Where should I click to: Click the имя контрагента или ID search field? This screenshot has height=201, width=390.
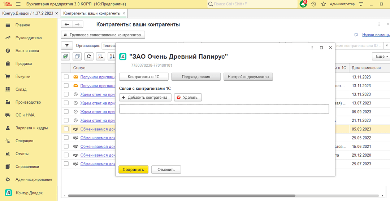[x=359, y=46]
